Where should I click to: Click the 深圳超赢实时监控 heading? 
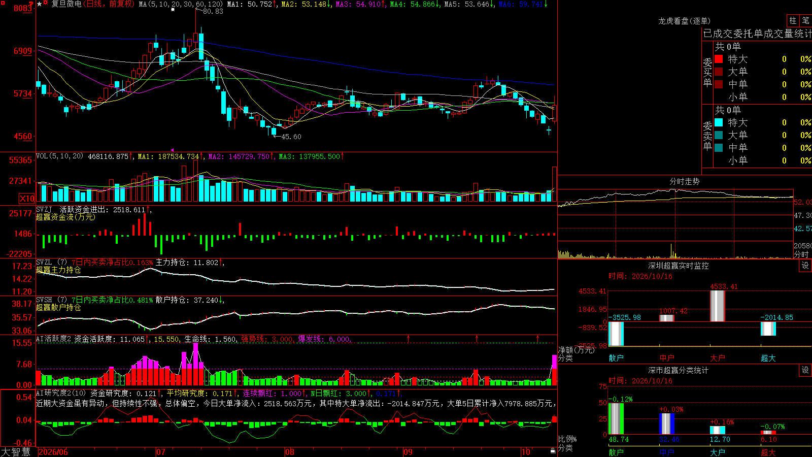pos(679,266)
